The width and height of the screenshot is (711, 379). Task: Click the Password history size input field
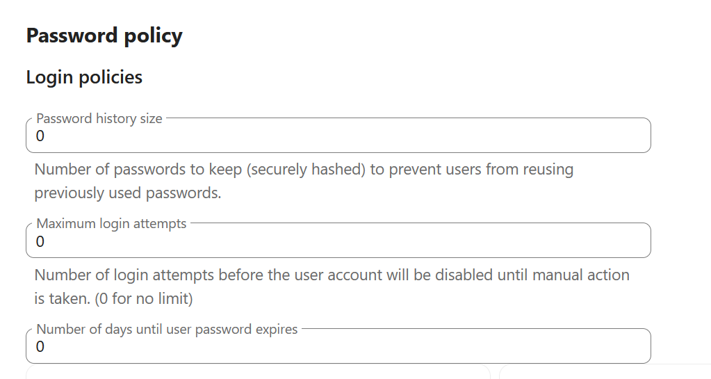click(338, 136)
